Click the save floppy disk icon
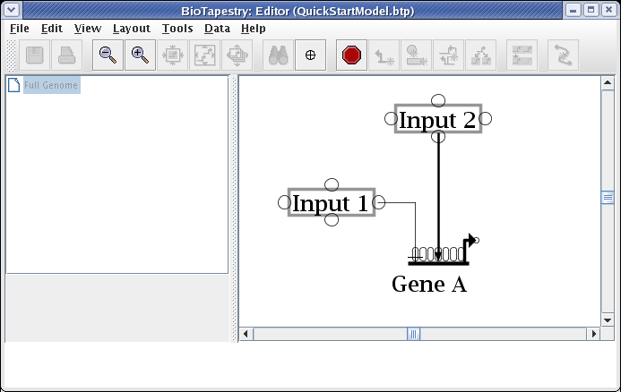 [35, 55]
